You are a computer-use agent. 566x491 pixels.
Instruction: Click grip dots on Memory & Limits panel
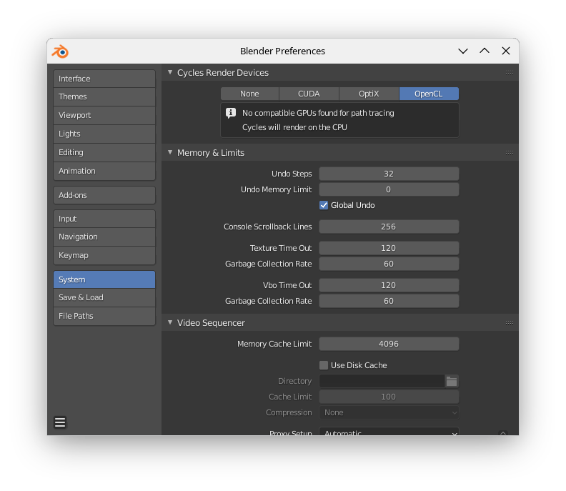[509, 152]
